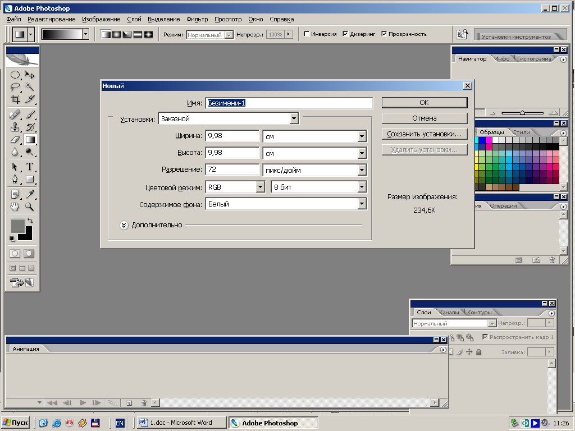Select the Clone Stamp tool
Image resolution: width=575 pixels, height=431 pixels.
coord(15,127)
